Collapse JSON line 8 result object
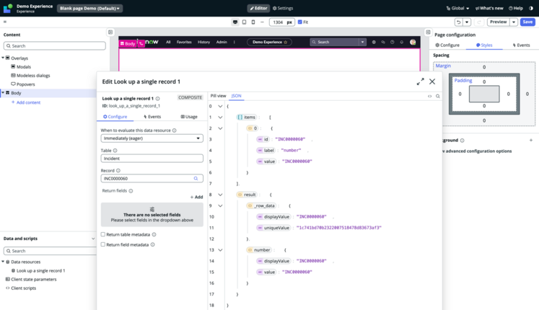 (220, 195)
